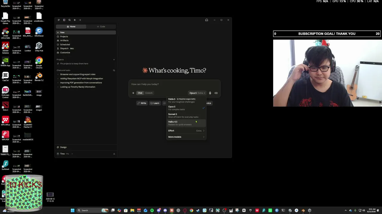Click the ghost incognito chat icon

[x=207, y=20]
